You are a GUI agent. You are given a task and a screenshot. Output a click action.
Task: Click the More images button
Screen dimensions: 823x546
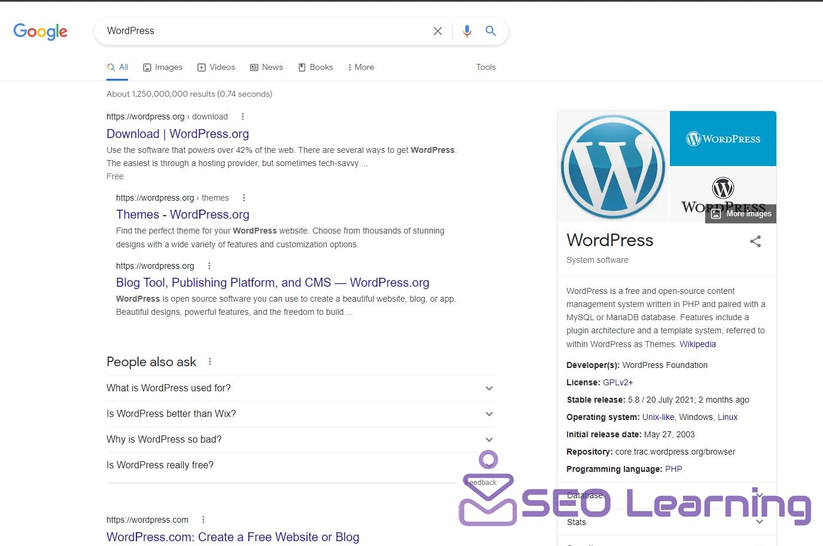pyautogui.click(x=741, y=213)
